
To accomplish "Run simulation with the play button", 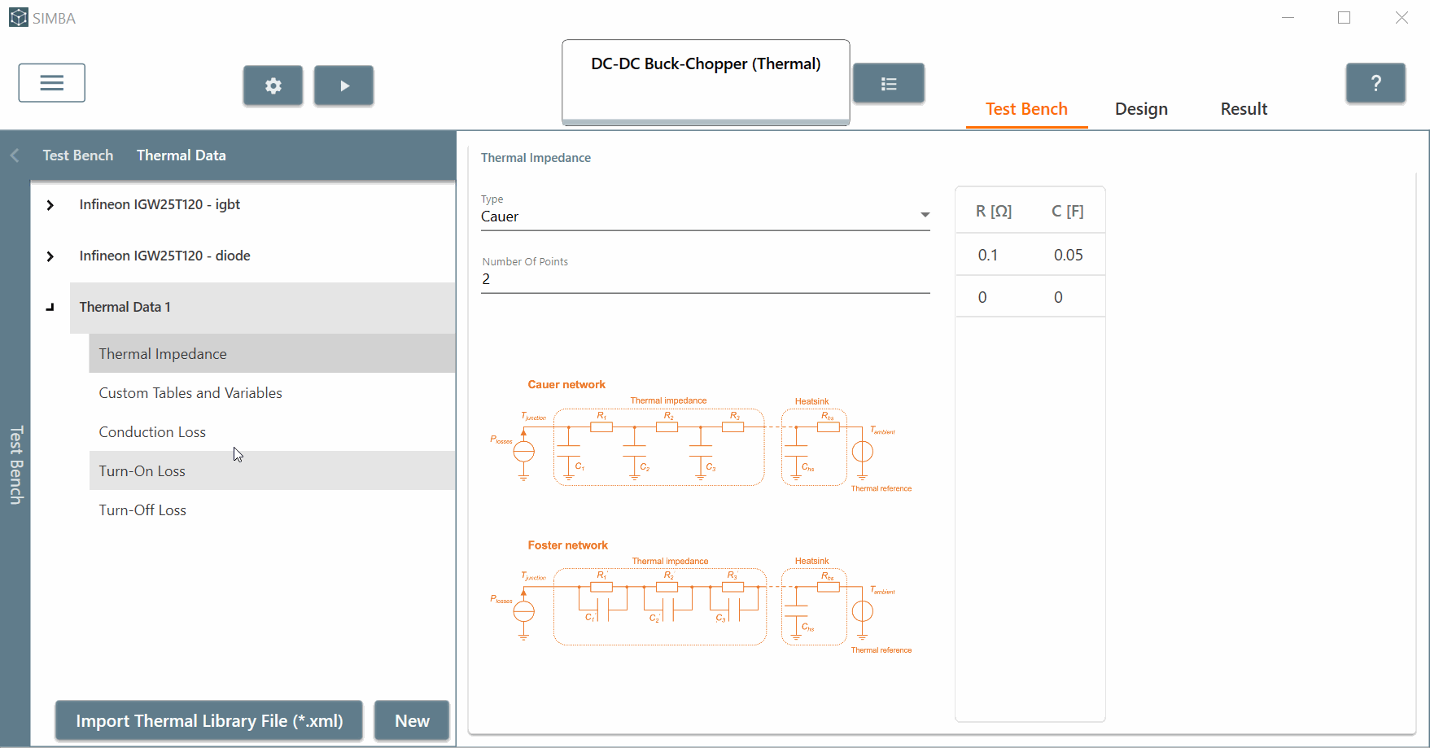I will tap(344, 85).
